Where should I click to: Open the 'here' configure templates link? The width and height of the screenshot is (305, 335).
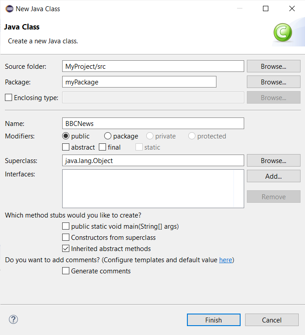pos(225,260)
